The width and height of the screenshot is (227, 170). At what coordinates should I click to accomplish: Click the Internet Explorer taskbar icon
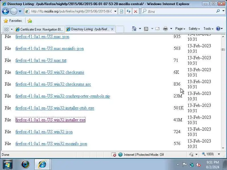(x=42, y=165)
